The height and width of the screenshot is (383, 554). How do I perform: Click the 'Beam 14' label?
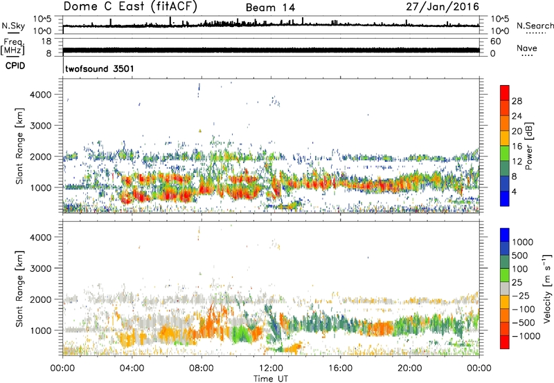270,8
